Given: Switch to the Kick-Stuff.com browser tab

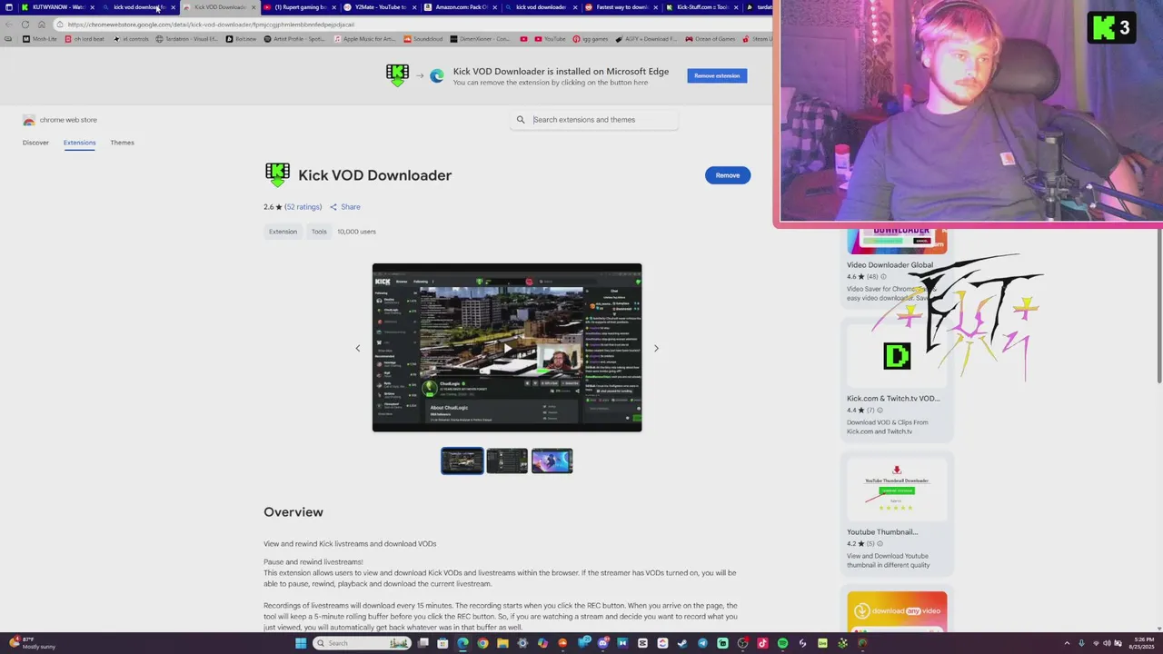Looking at the screenshot, I should [701, 7].
